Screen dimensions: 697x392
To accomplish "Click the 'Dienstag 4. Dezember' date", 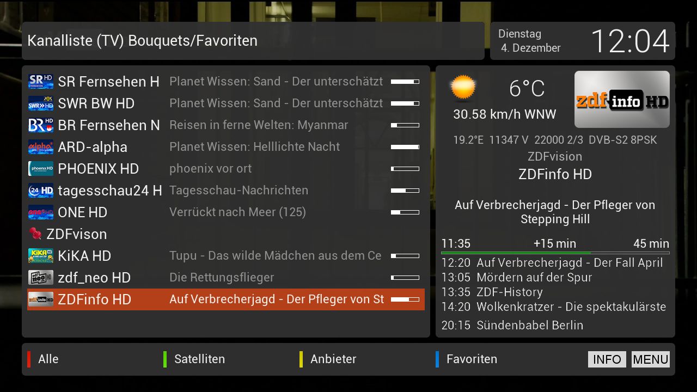I will 529,41.
